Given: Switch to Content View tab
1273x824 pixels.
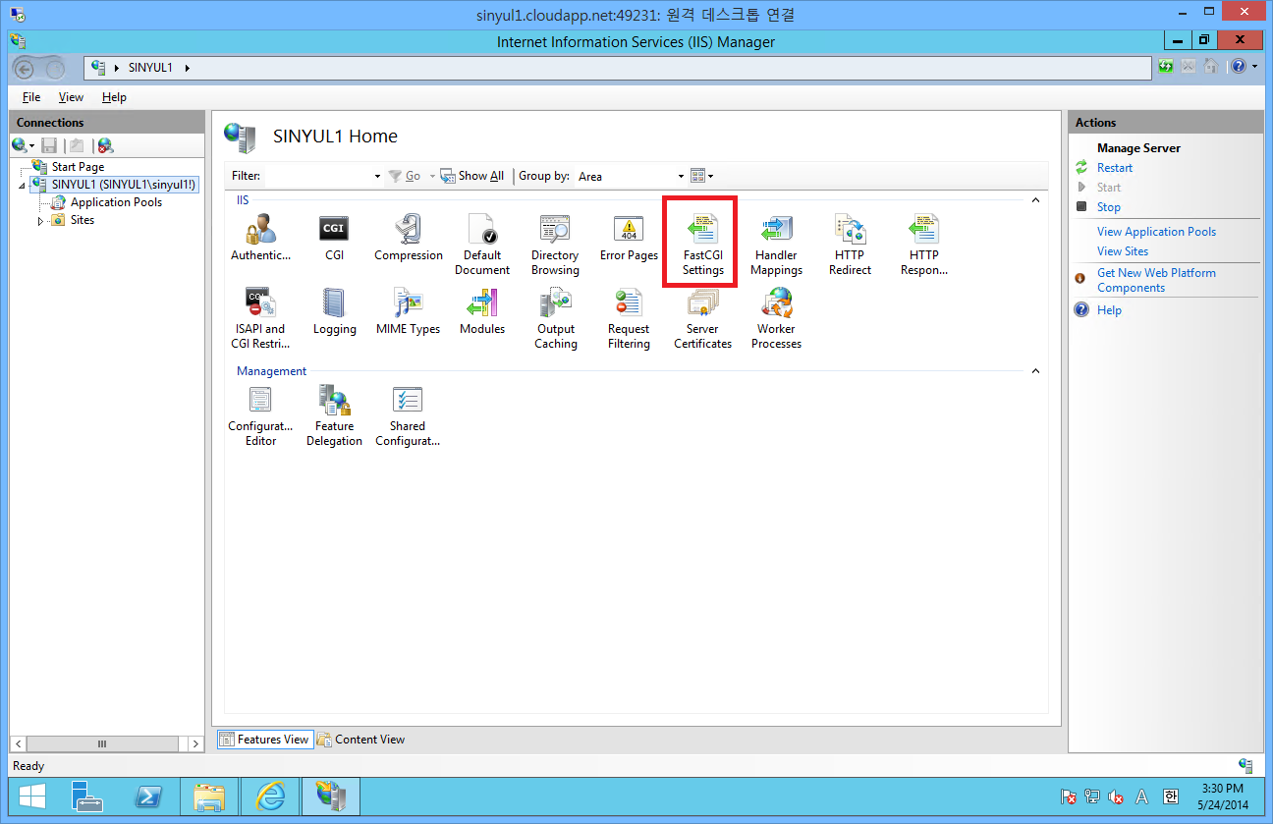Looking at the screenshot, I should coord(360,740).
